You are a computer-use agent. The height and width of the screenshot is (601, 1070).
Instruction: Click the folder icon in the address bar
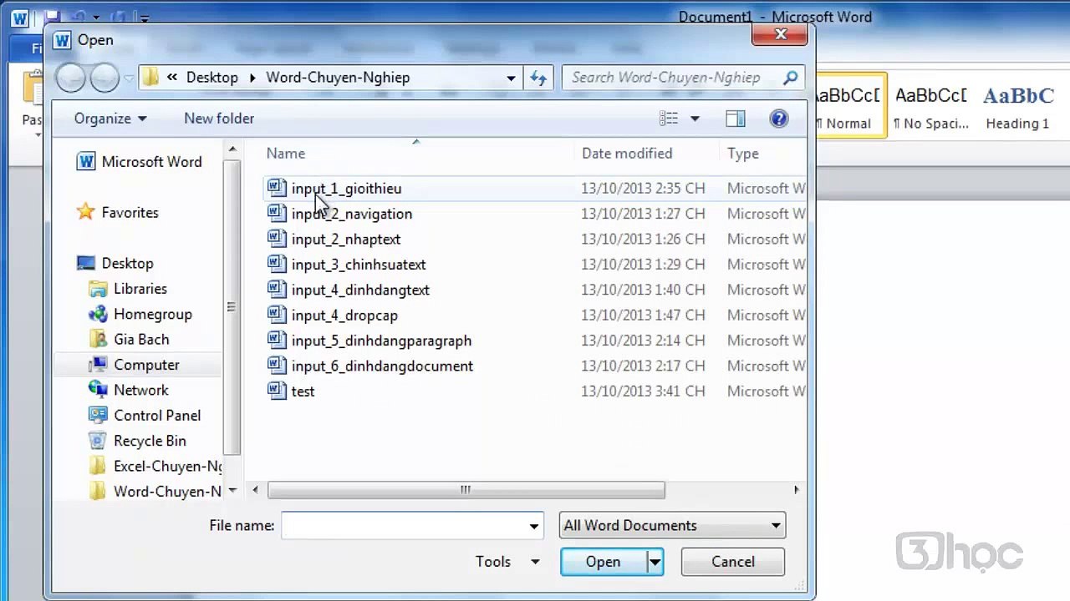click(x=150, y=78)
